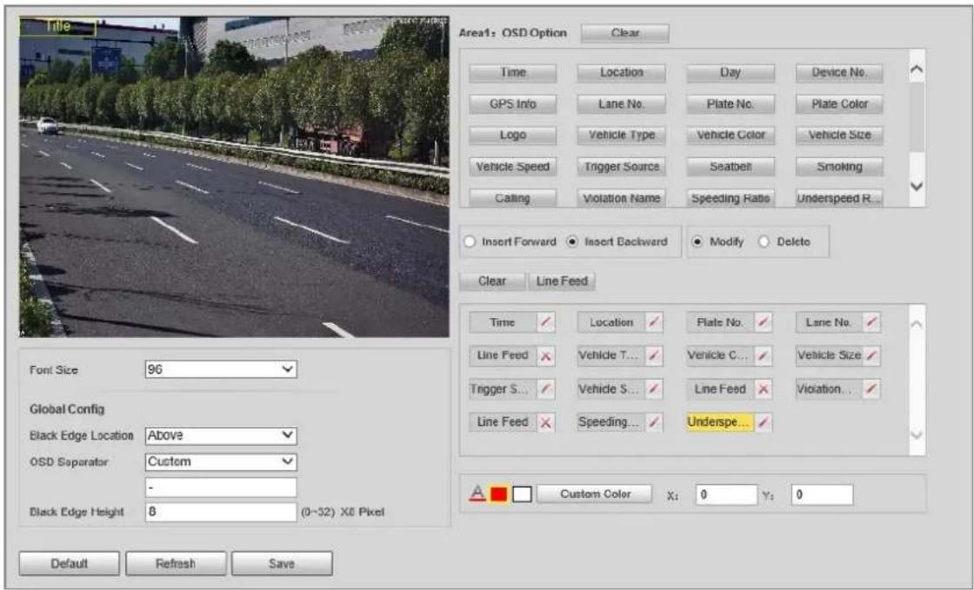Click the Black Edge Height input field

(221, 512)
